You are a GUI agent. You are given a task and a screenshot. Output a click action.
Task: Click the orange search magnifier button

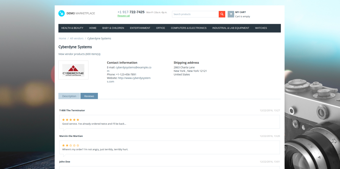point(222,14)
